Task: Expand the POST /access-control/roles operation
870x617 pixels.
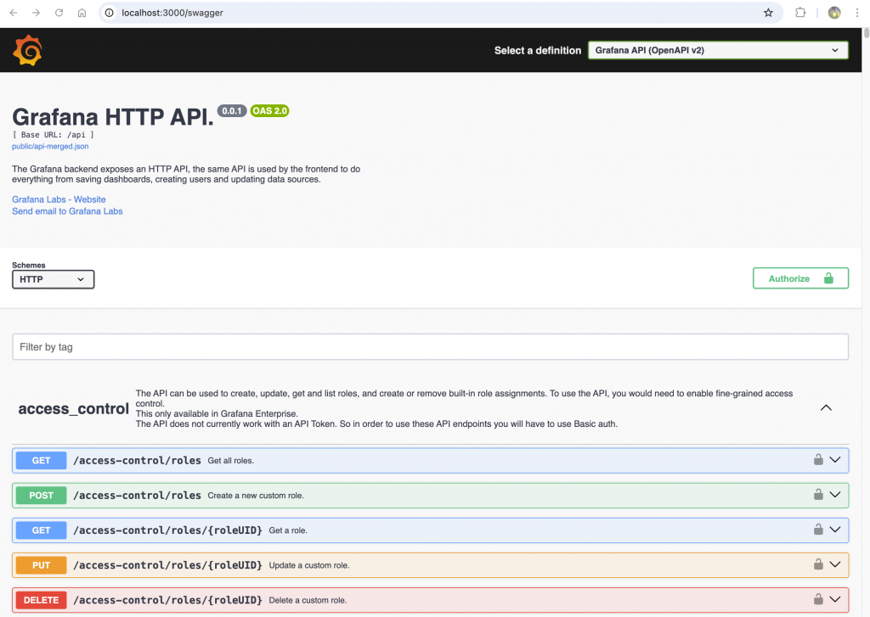Action: point(835,495)
